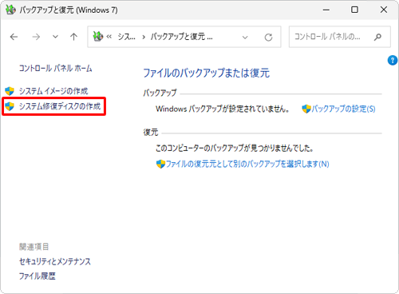
Task: Choose ファイルの復元元として別のバックアップを選択します(N)
Action: point(247,164)
